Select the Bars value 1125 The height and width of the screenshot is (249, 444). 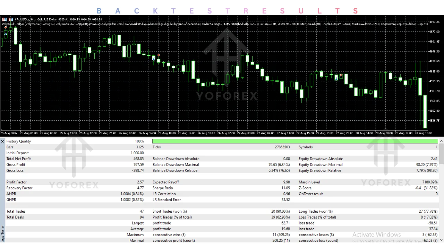click(x=140, y=147)
